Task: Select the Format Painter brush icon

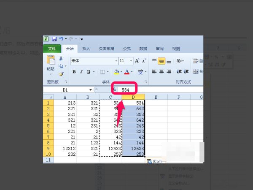Action: (x=61, y=74)
